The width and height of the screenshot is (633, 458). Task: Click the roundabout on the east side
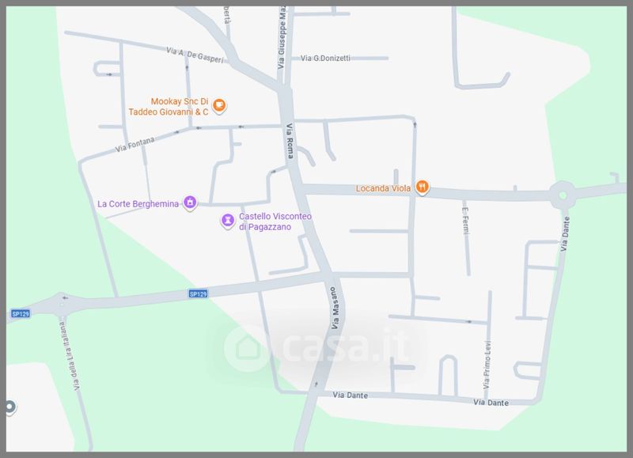click(563, 195)
